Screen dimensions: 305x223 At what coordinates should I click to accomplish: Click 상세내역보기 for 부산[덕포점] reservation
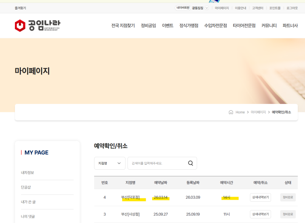tap(260, 197)
